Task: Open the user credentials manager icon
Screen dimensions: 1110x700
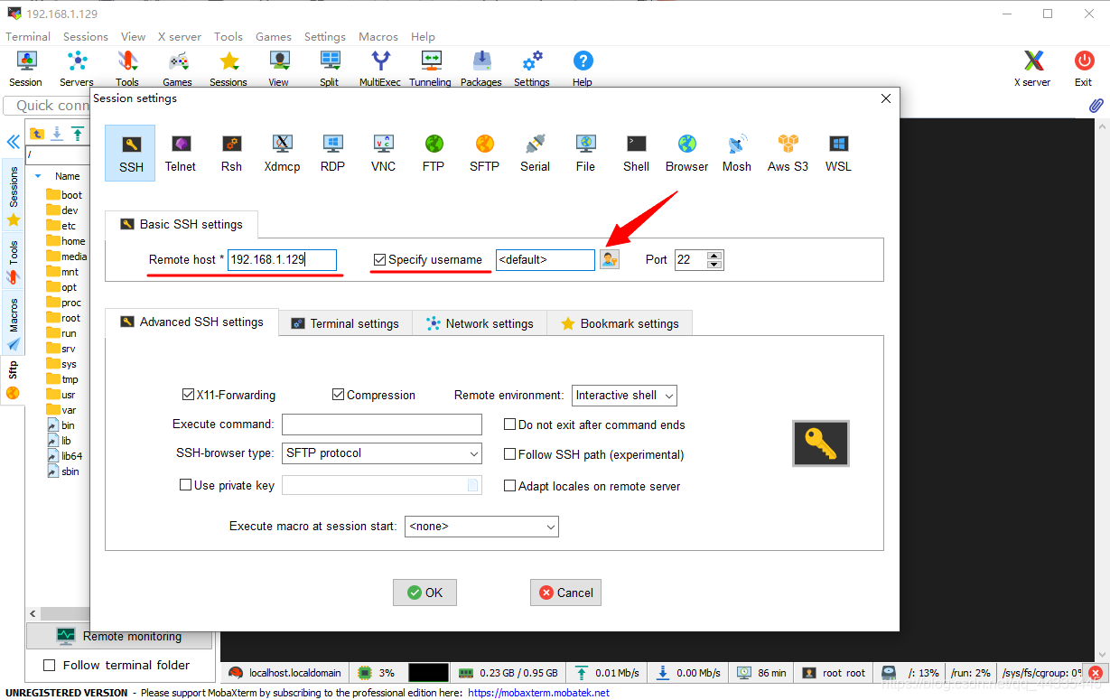Action: point(610,260)
